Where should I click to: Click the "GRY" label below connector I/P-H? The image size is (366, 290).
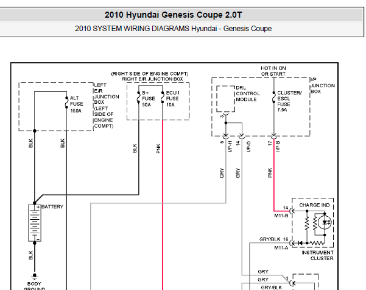[222, 173]
